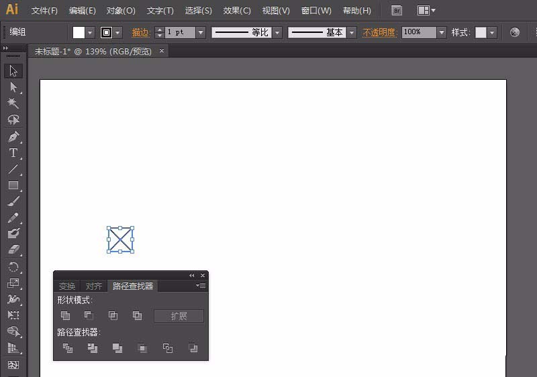Image resolution: width=537 pixels, height=377 pixels.
Task: Click the 样式 style swatch
Action: 481,33
